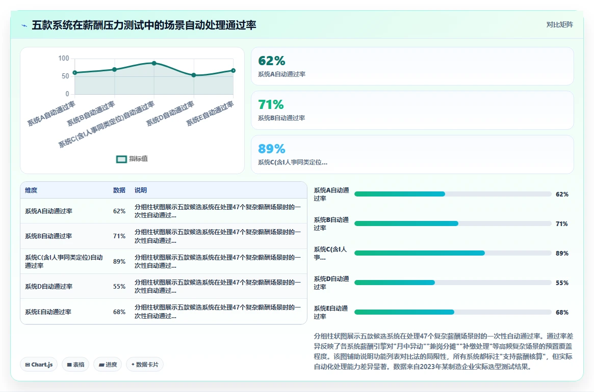The image size is (594, 392).
Task: Click the 系统D data point on line chart
Action: coord(194,75)
